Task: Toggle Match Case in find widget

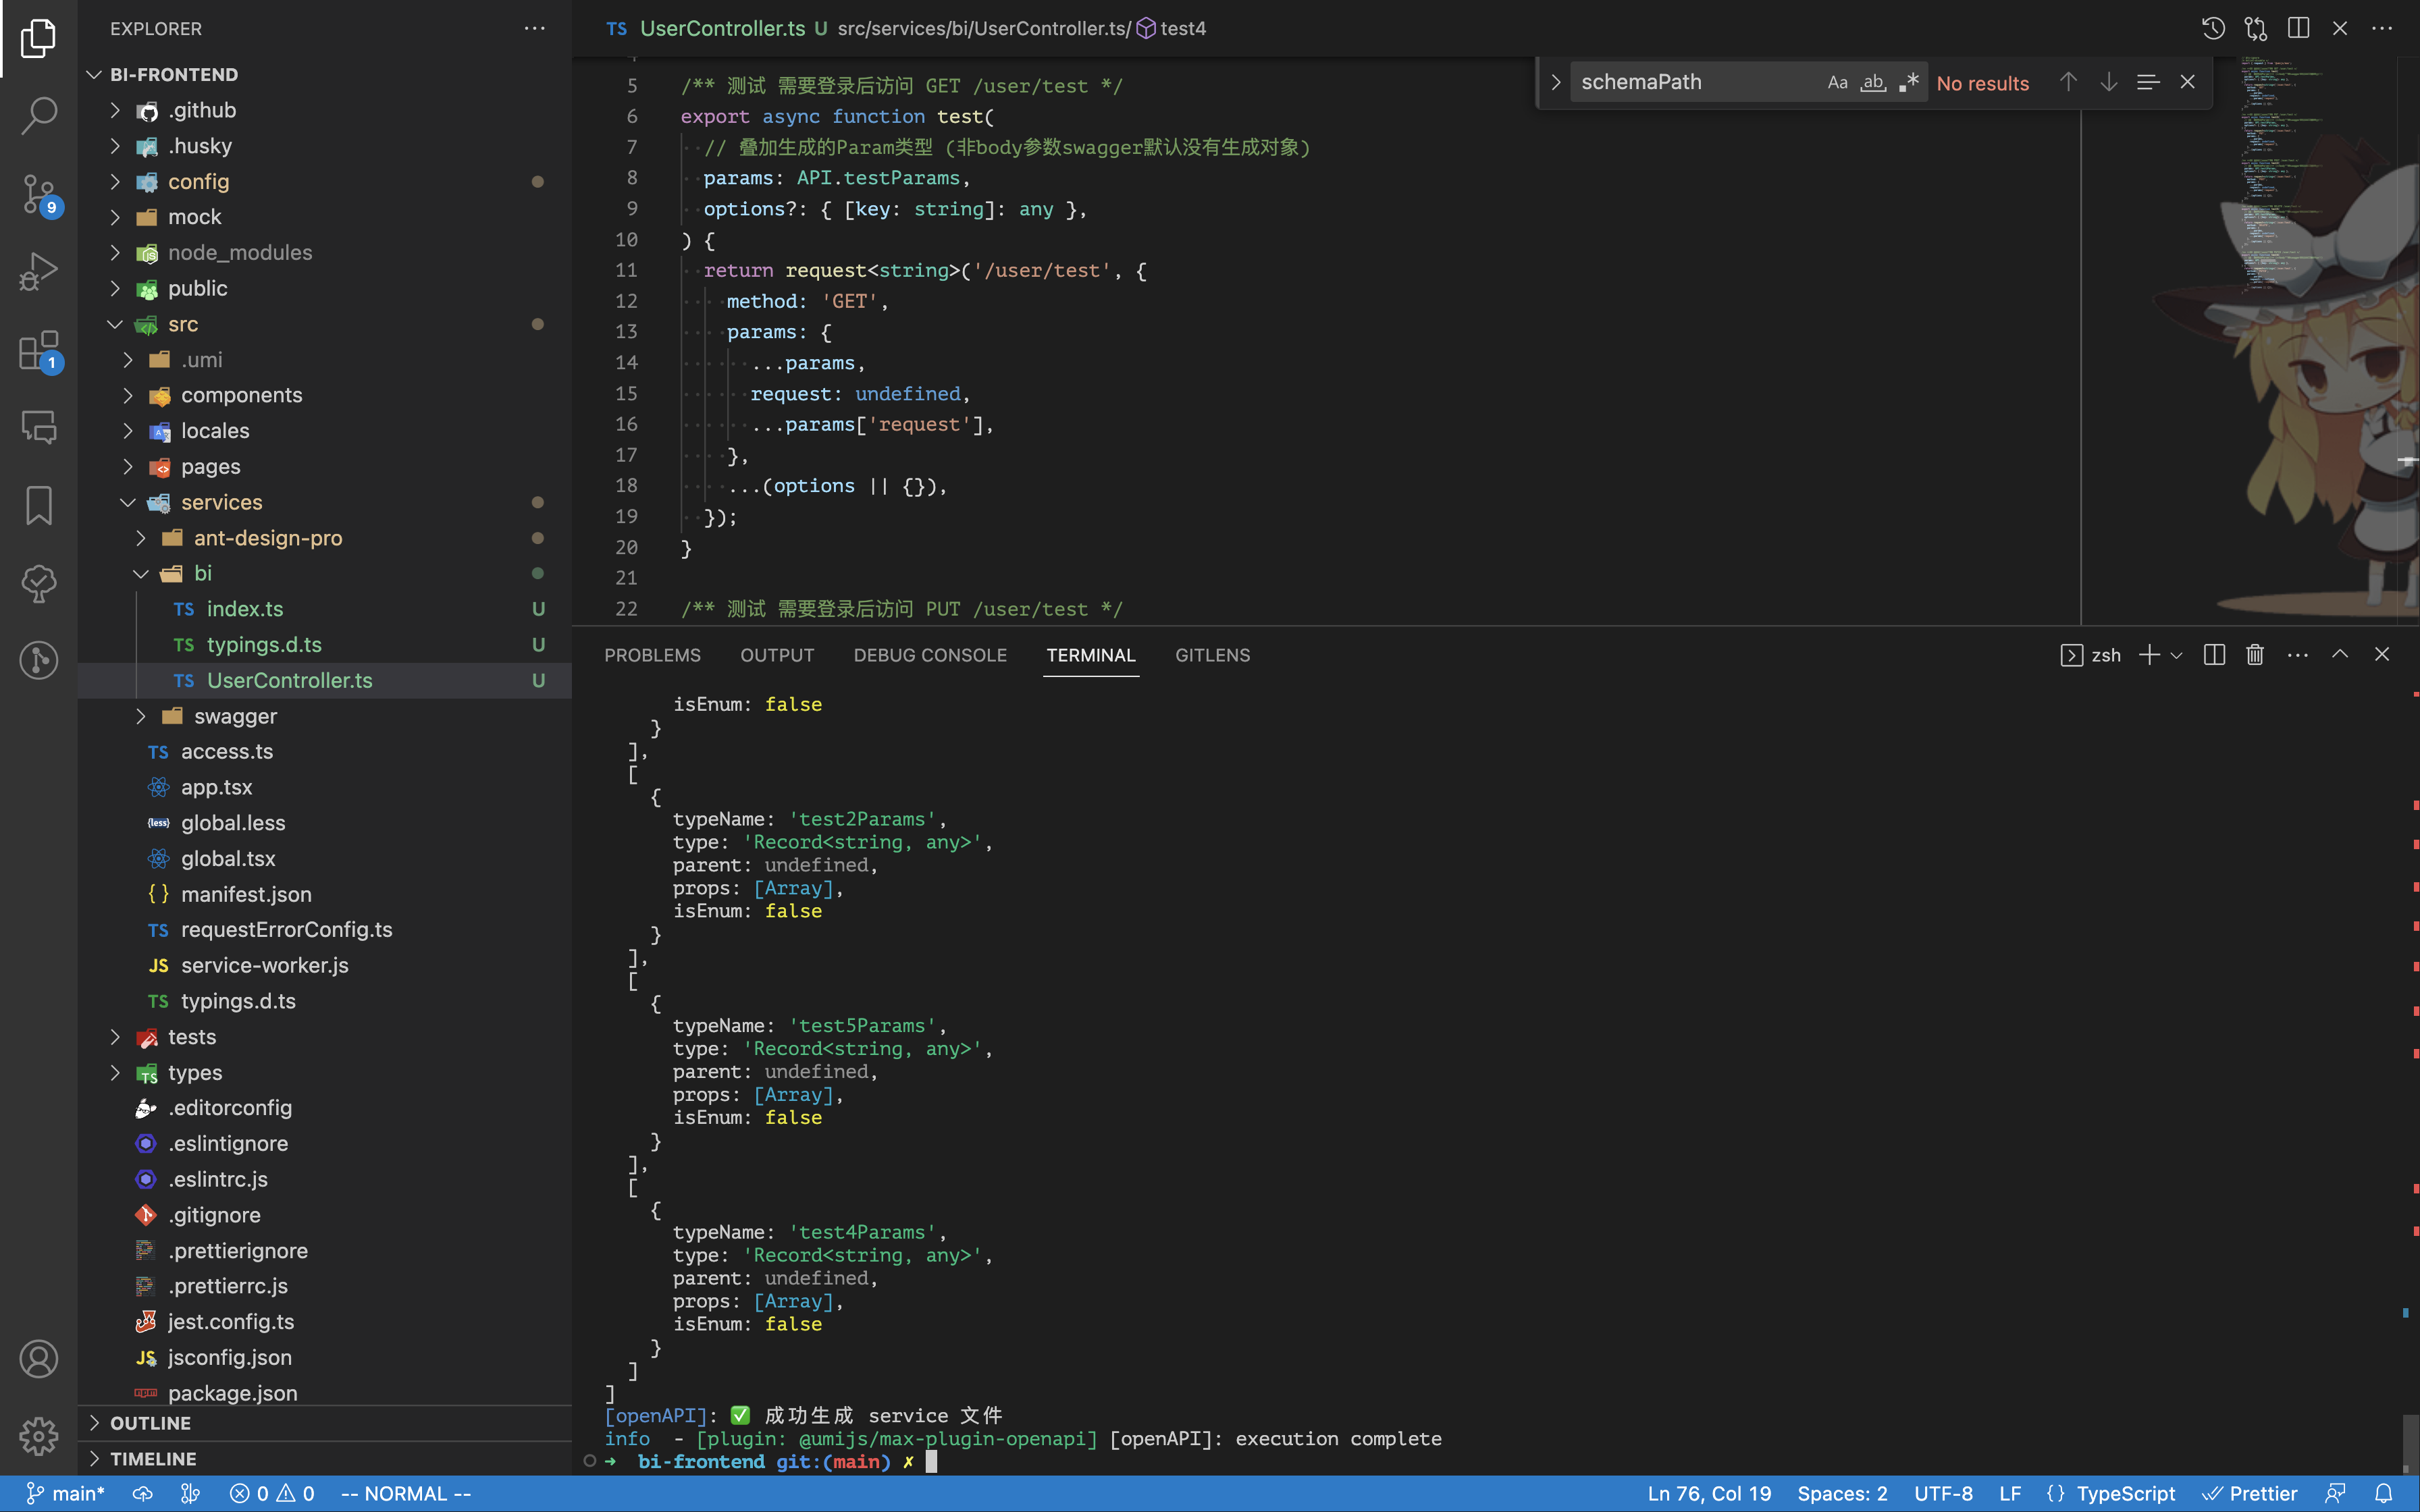Action: pyautogui.click(x=1837, y=83)
